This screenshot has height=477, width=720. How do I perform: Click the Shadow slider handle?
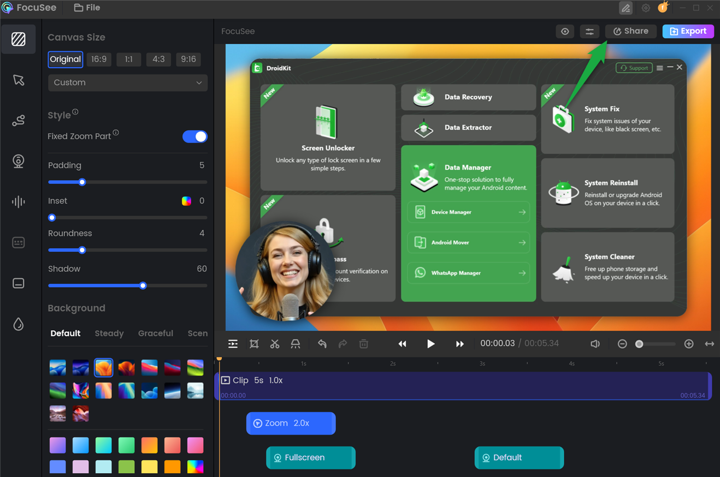pyautogui.click(x=143, y=285)
